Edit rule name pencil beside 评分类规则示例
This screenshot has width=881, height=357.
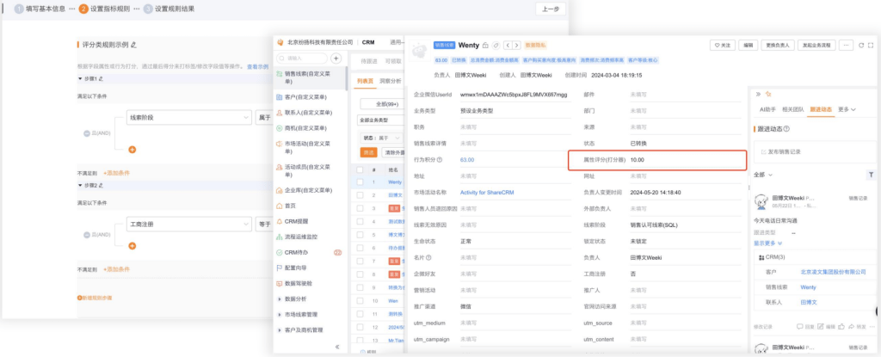tap(133, 45)
